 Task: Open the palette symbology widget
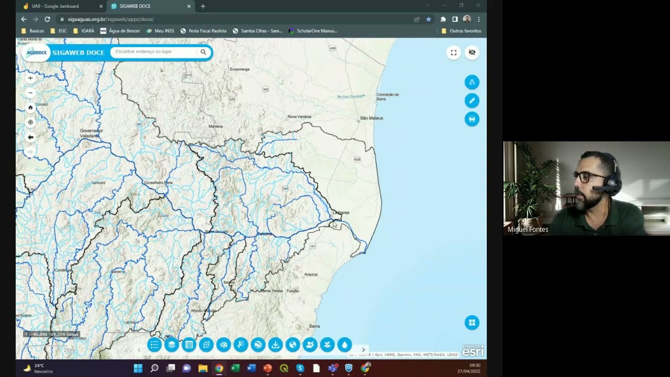tap(224, 345)
